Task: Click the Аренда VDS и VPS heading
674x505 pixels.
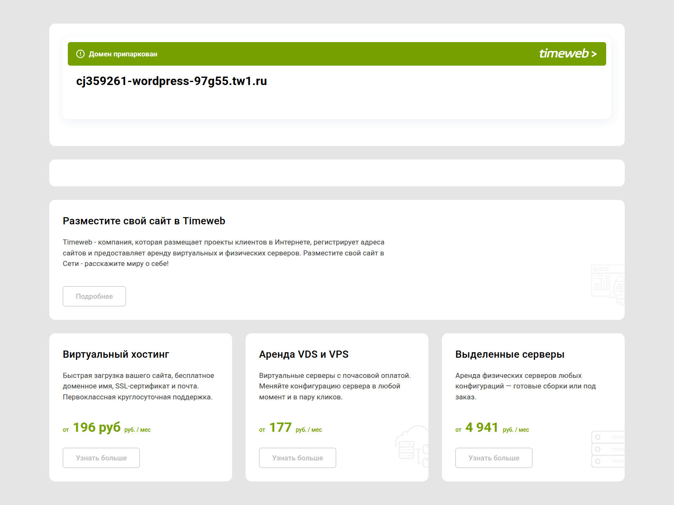Action: point(304,354)
